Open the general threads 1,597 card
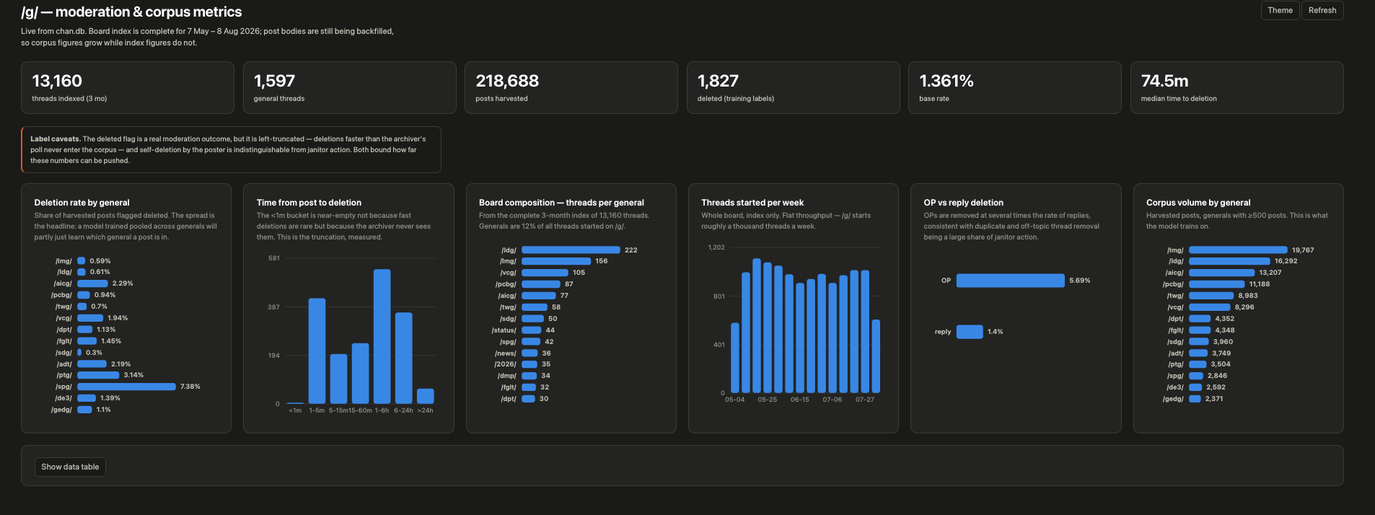The height and width of the screenshot is (515, 1375). click(x=349, y=87)
